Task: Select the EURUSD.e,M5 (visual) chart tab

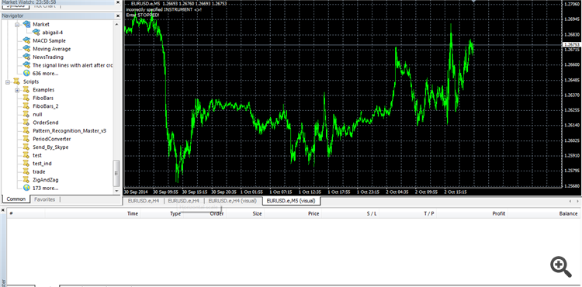Action: click(x=291, y=201)
